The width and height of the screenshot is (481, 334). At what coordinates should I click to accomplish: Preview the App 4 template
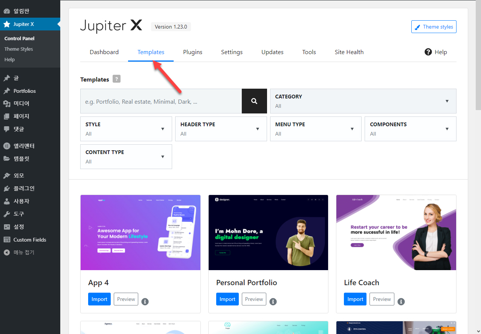click(126, 299)
